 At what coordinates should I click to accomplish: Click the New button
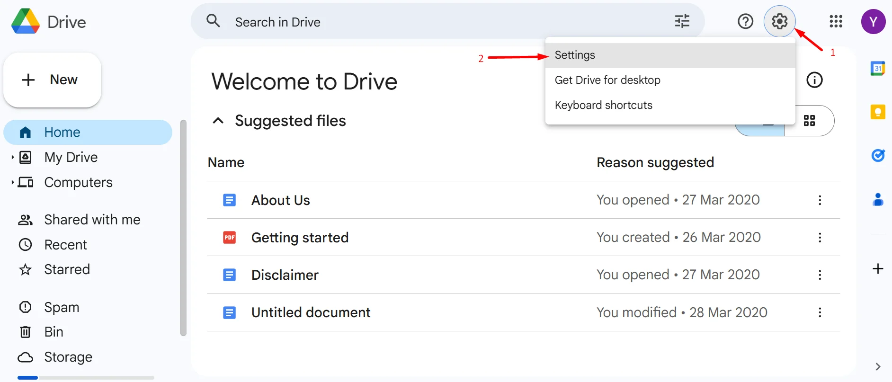point(52,80)
